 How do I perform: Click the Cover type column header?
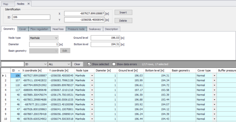click(206, 71)
